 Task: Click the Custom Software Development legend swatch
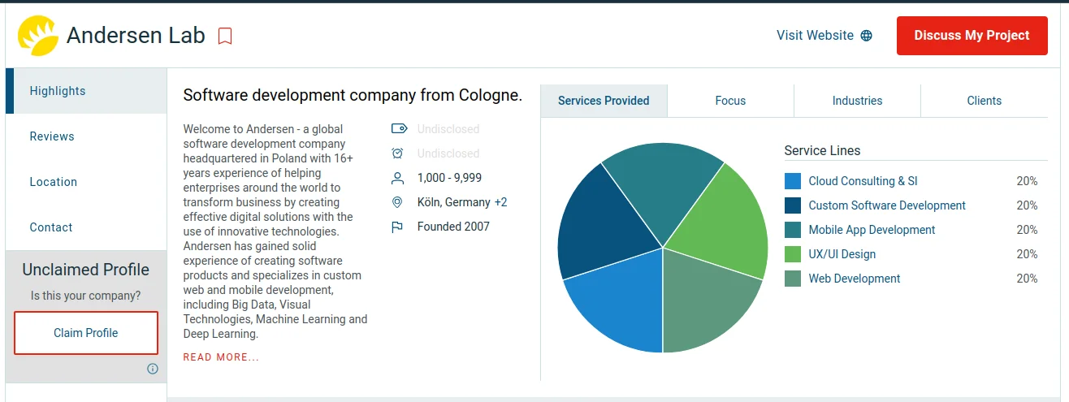coord(793,205)
